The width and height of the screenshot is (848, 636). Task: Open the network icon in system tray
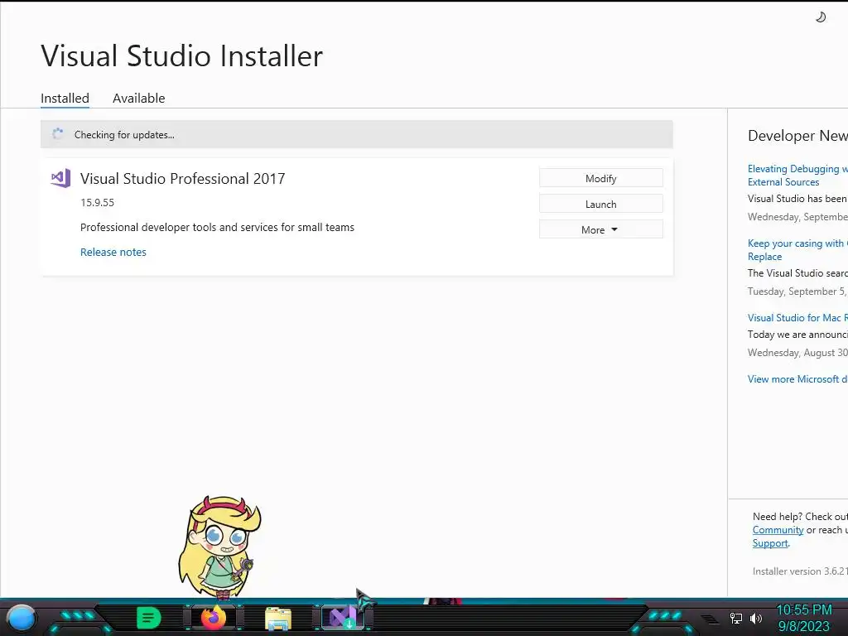[735, 618]
